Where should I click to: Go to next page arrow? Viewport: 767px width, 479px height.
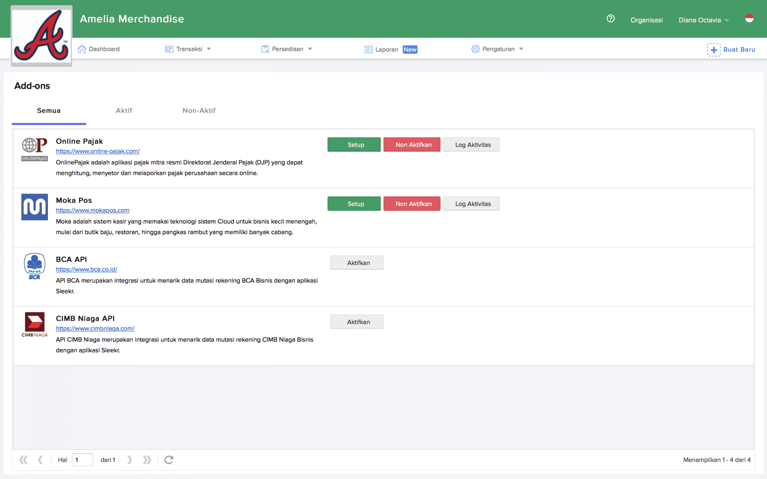[x=129, y=460]
